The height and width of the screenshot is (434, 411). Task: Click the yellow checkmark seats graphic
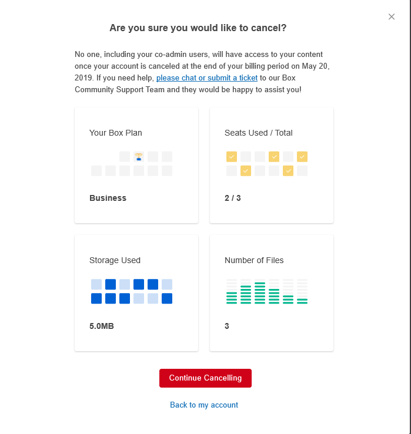click(267, 164)
